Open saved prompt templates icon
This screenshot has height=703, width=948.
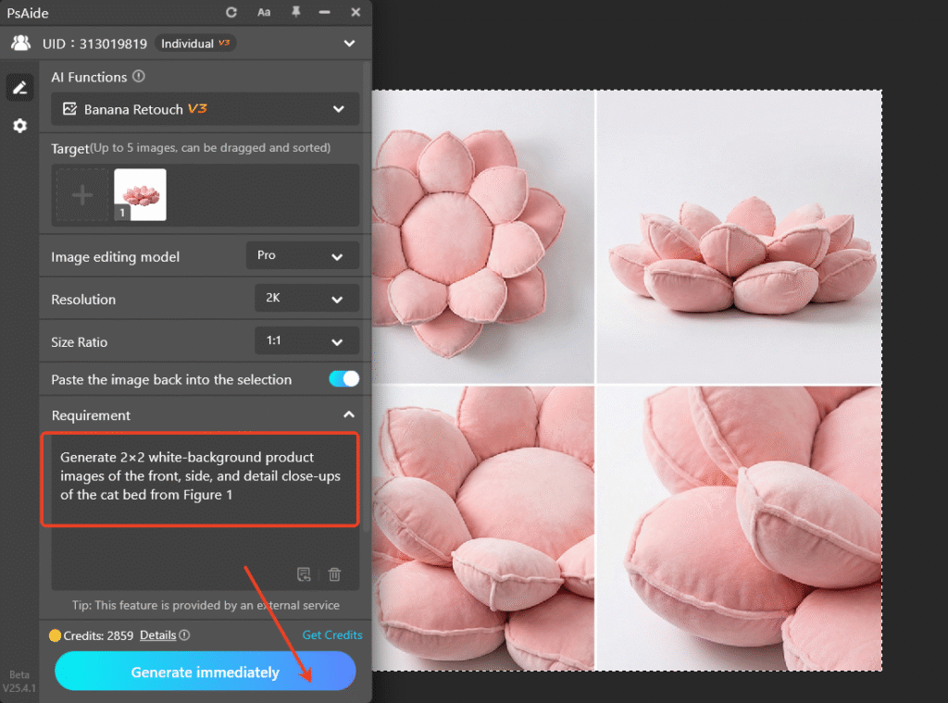(x=304, y=574)
